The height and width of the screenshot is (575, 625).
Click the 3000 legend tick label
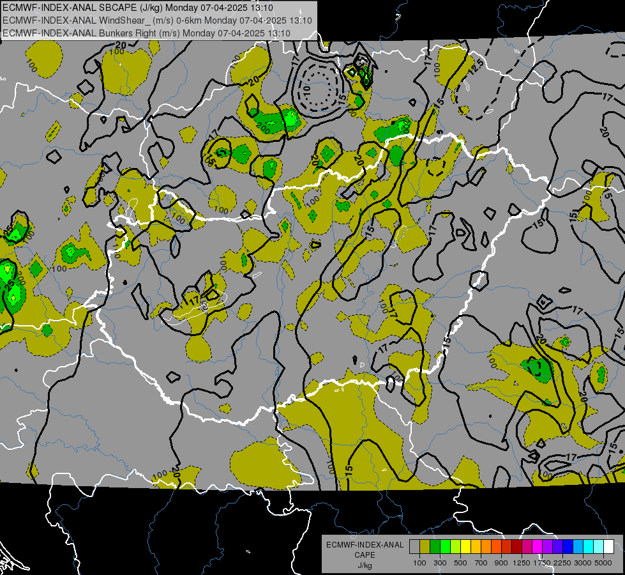coord(583,563)
